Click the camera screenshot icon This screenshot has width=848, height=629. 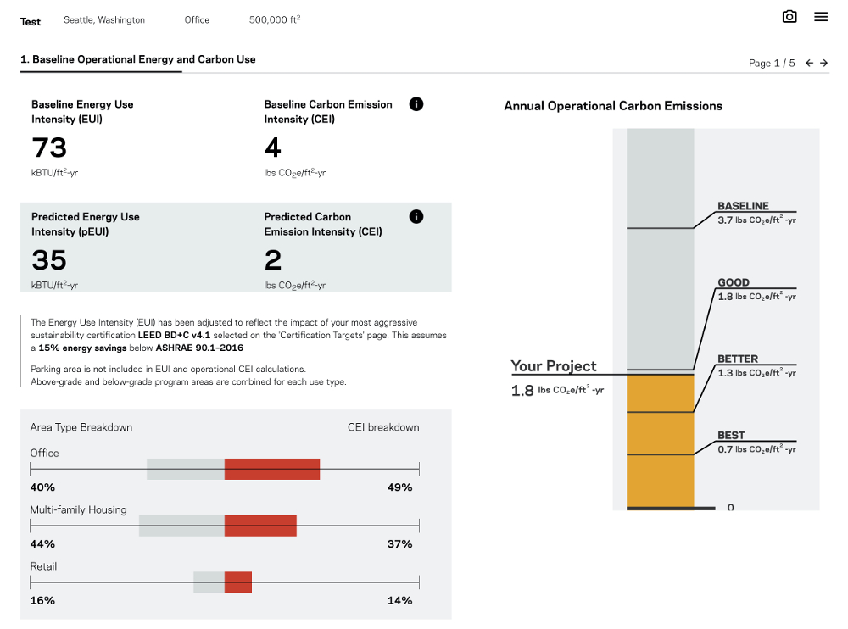tap(789, 17)
